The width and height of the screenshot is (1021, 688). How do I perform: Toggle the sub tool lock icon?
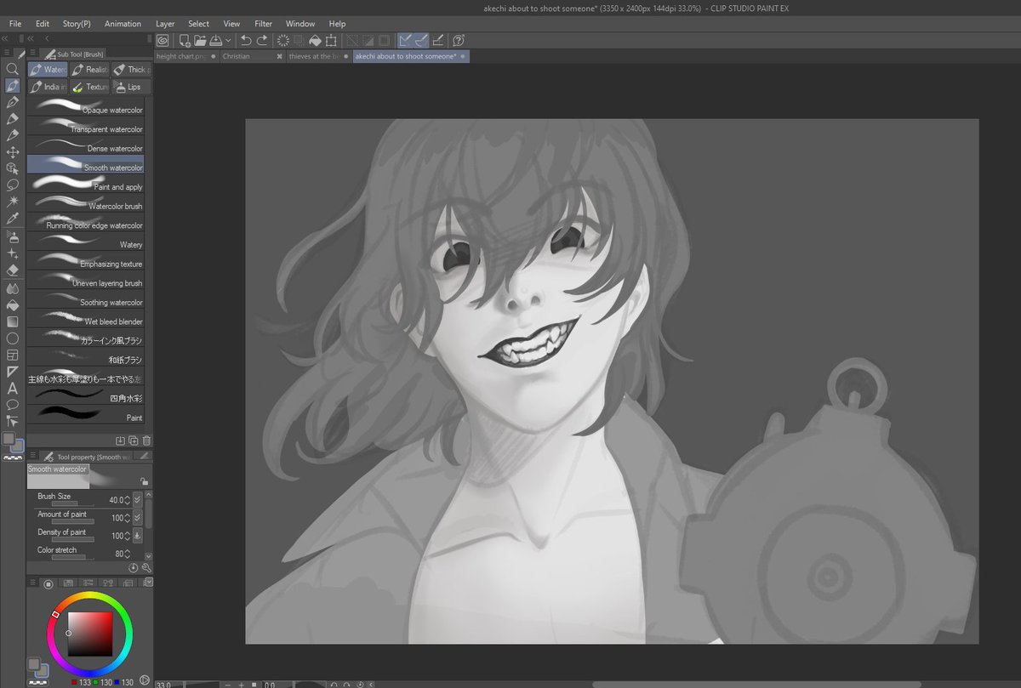(144, 480)
